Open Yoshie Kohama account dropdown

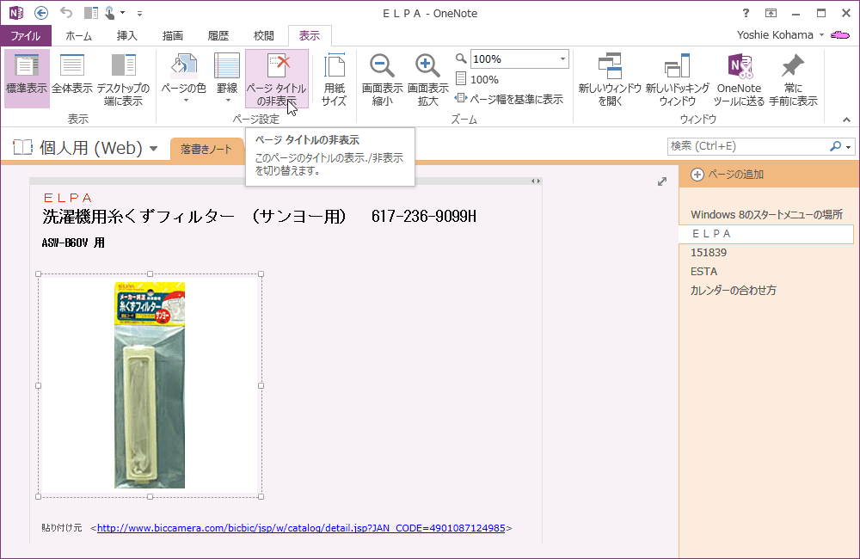point(781,35)
